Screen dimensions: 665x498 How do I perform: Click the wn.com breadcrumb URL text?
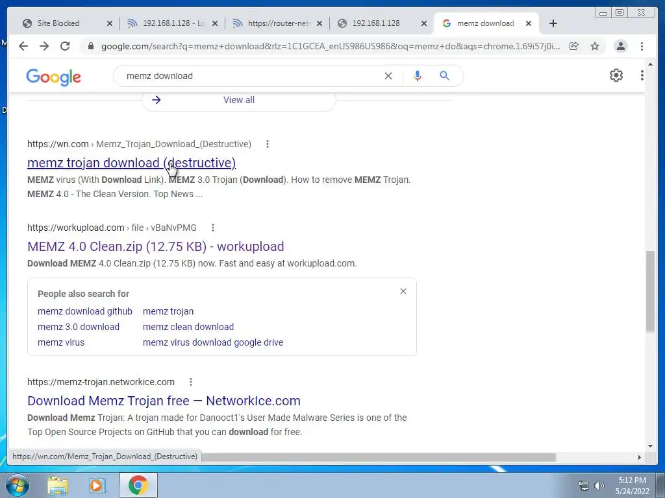[x=139, y=144]
